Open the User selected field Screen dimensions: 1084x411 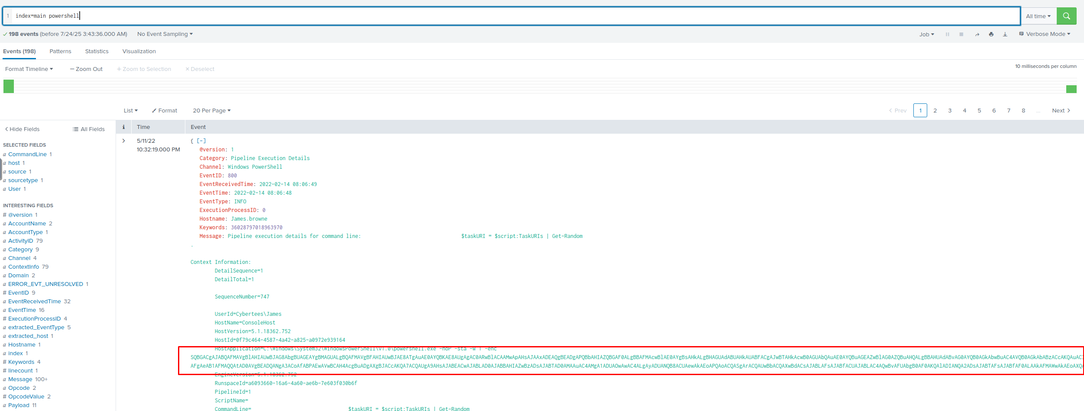14,189
